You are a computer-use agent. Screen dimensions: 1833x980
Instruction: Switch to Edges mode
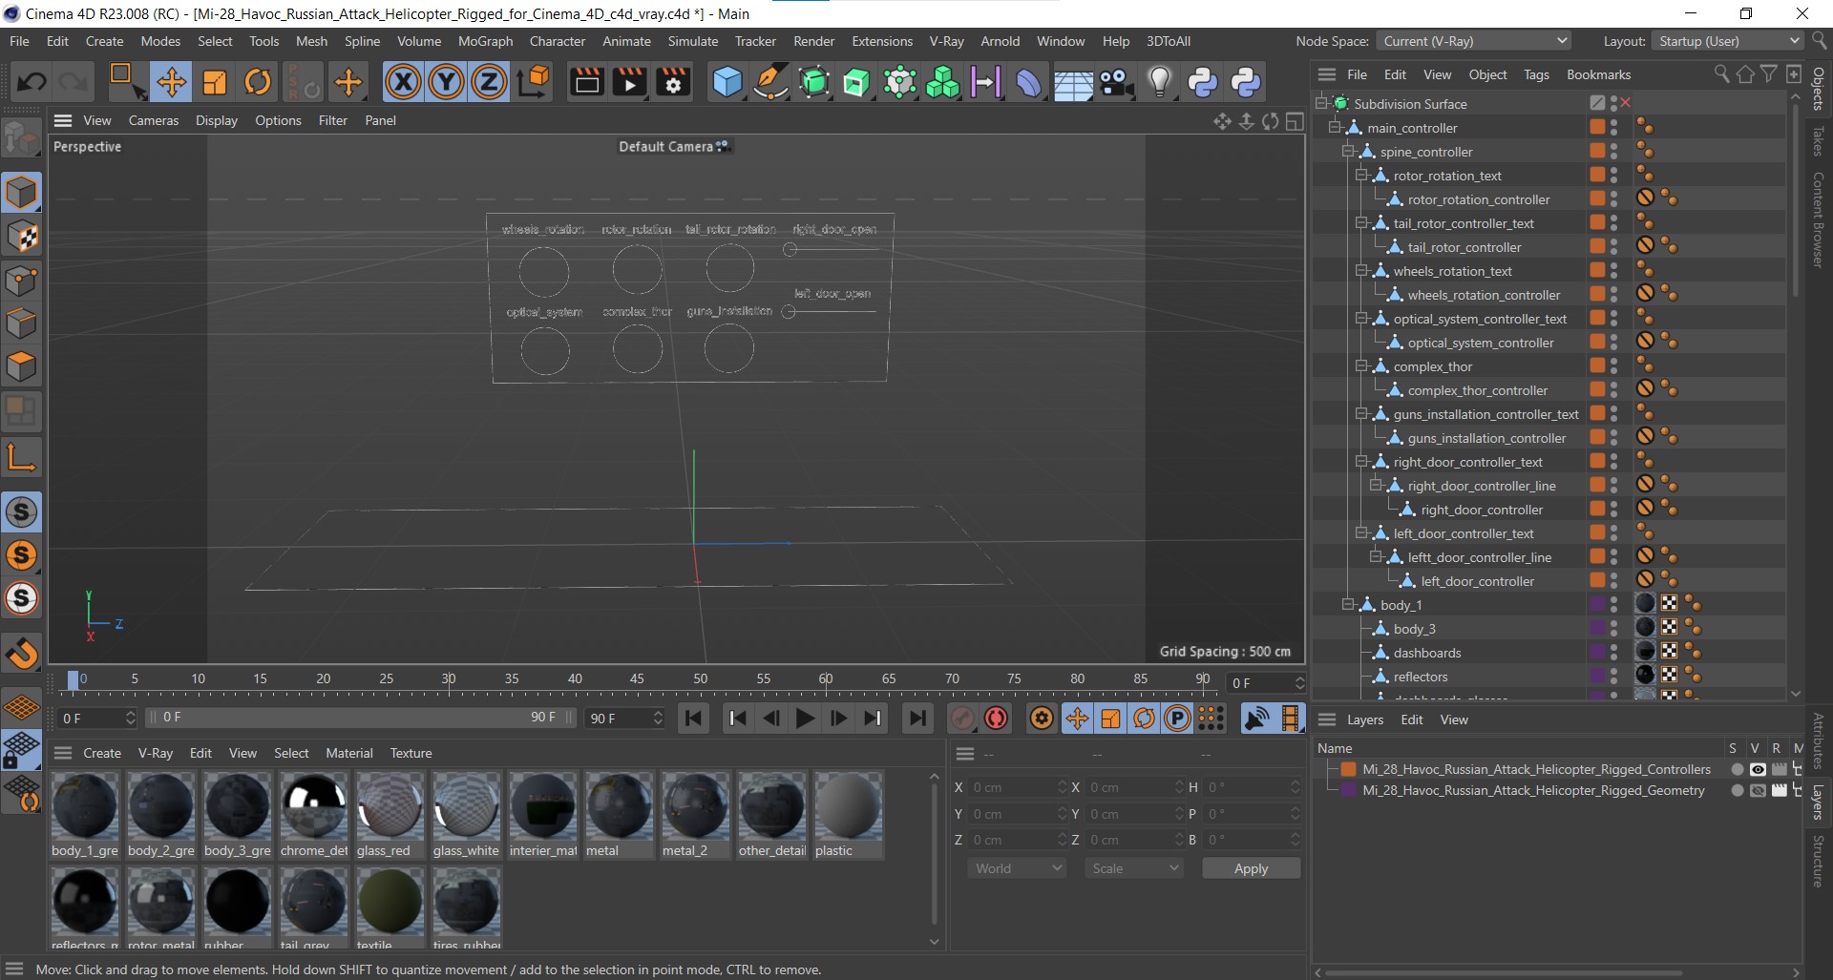click(x=21, y=323)
